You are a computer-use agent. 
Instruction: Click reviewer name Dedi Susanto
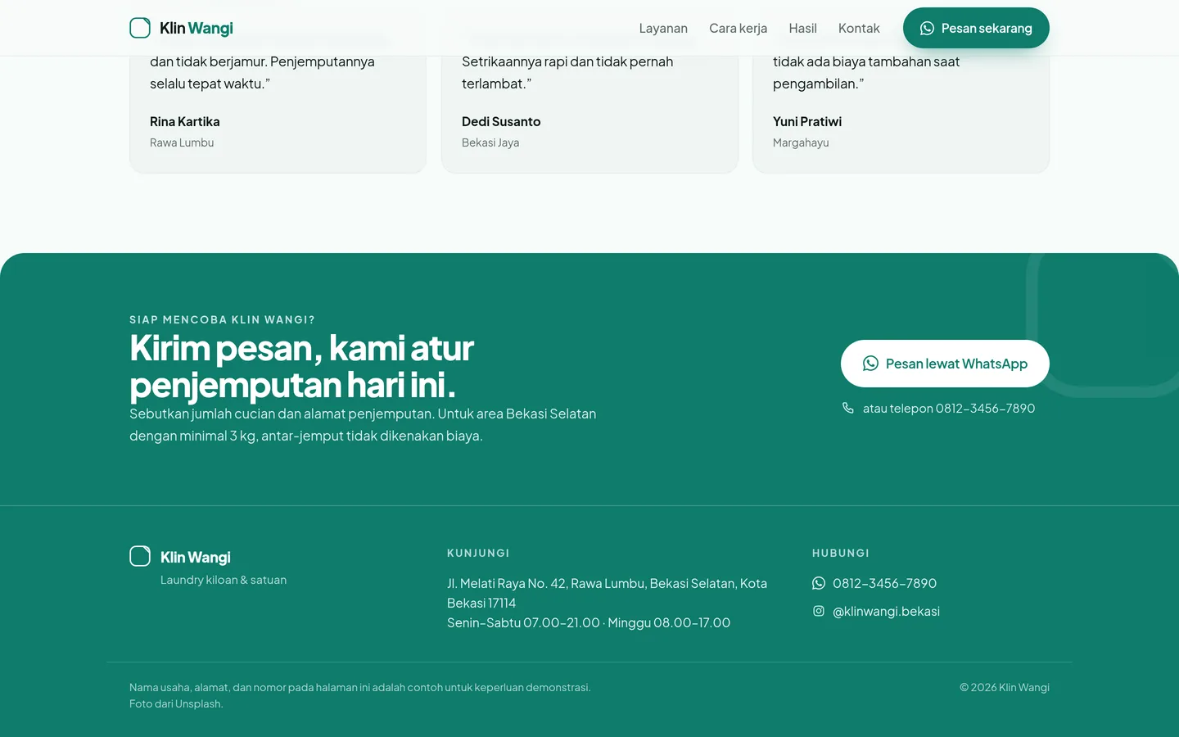(x=501, y=121)
